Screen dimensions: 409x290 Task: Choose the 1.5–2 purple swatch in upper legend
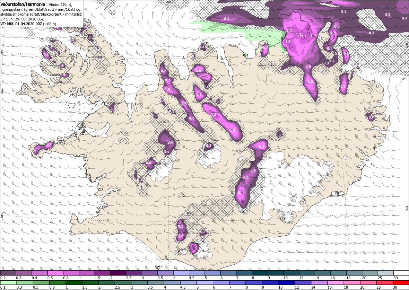point(103,273)
